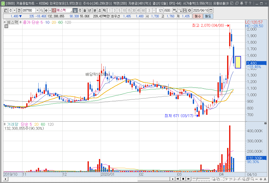Viewport: 269px width, 183px height.
Task: Click the data table grid icon
Action: pos(6,26)
